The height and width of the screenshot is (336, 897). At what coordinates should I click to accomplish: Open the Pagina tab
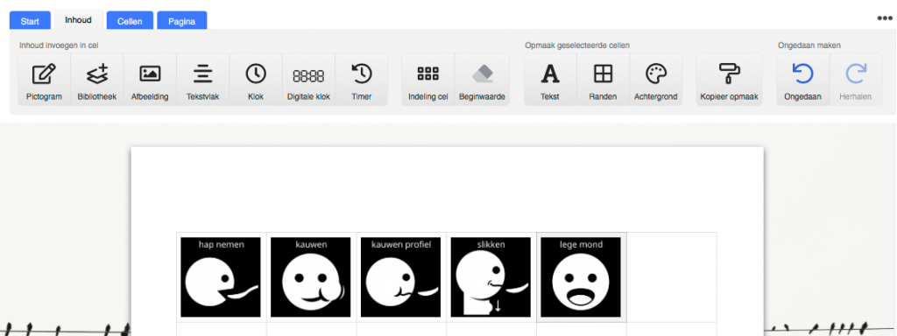tap(182, 21)
